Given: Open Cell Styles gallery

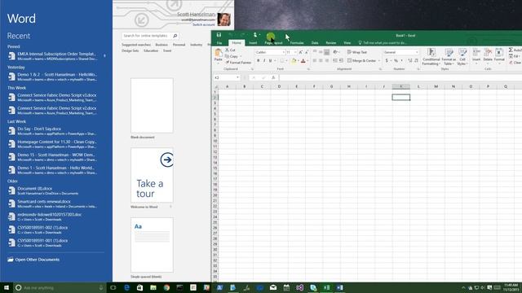Looking at the screenshot, I should tap(462, 56).
